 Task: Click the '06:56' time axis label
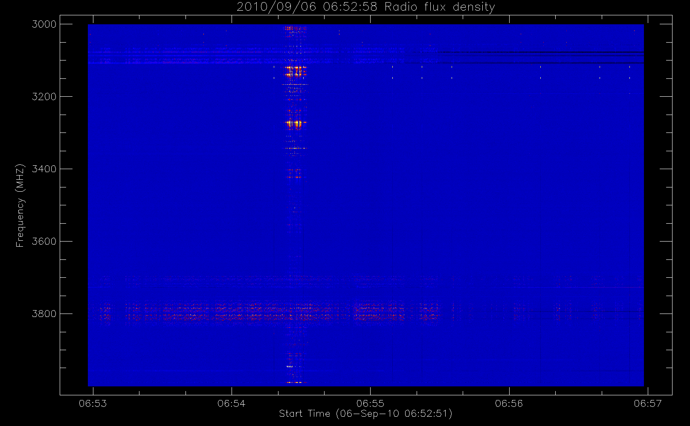click(509, 403)
